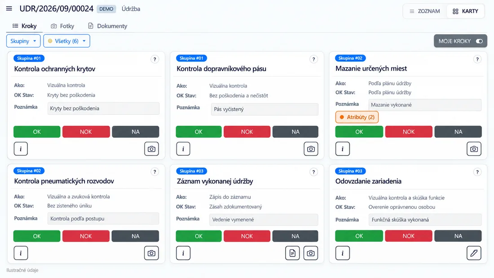Add photo to Kontrola ochranných krytov
This screenshot has width=494, height=278.
[x=151, y=149]
